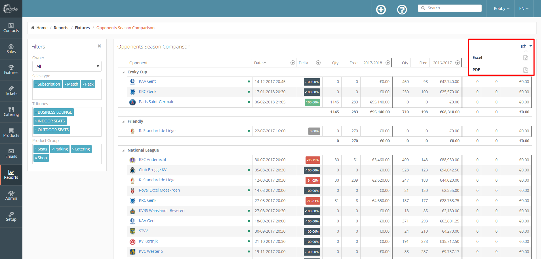Go to Fixtures in sidebar
The image size is (541, 259).
(11, 70)
